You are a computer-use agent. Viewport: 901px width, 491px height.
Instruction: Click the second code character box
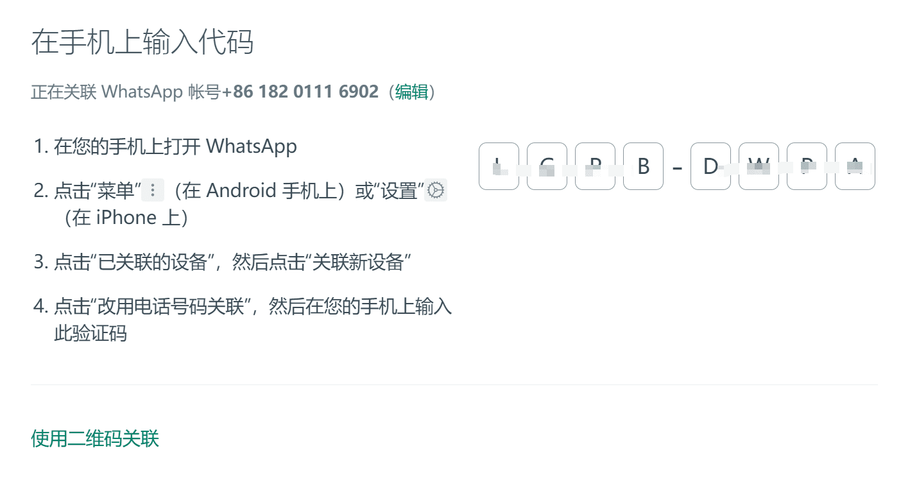[x=547, y=166]
